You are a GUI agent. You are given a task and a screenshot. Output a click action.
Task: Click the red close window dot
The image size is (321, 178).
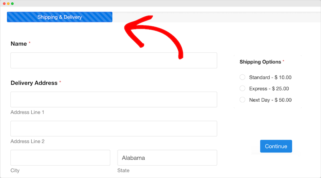4,4
